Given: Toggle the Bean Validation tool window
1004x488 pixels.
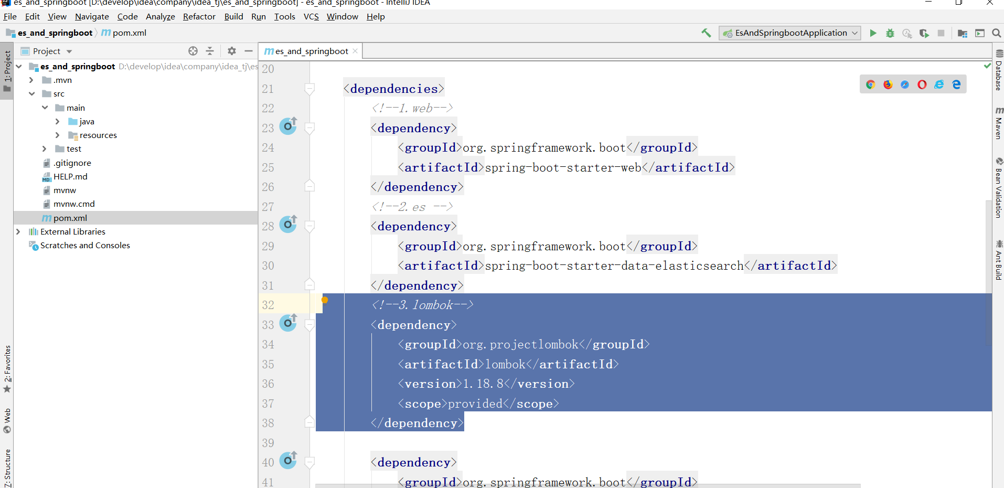Looking at the screenshot, I should [999, 187].
